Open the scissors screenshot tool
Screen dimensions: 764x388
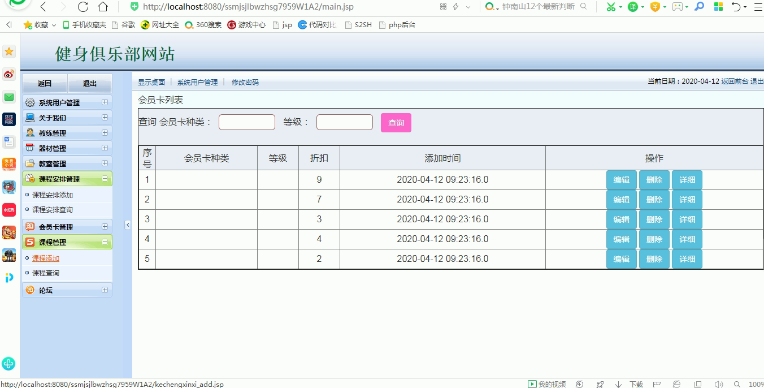(611, 7)
